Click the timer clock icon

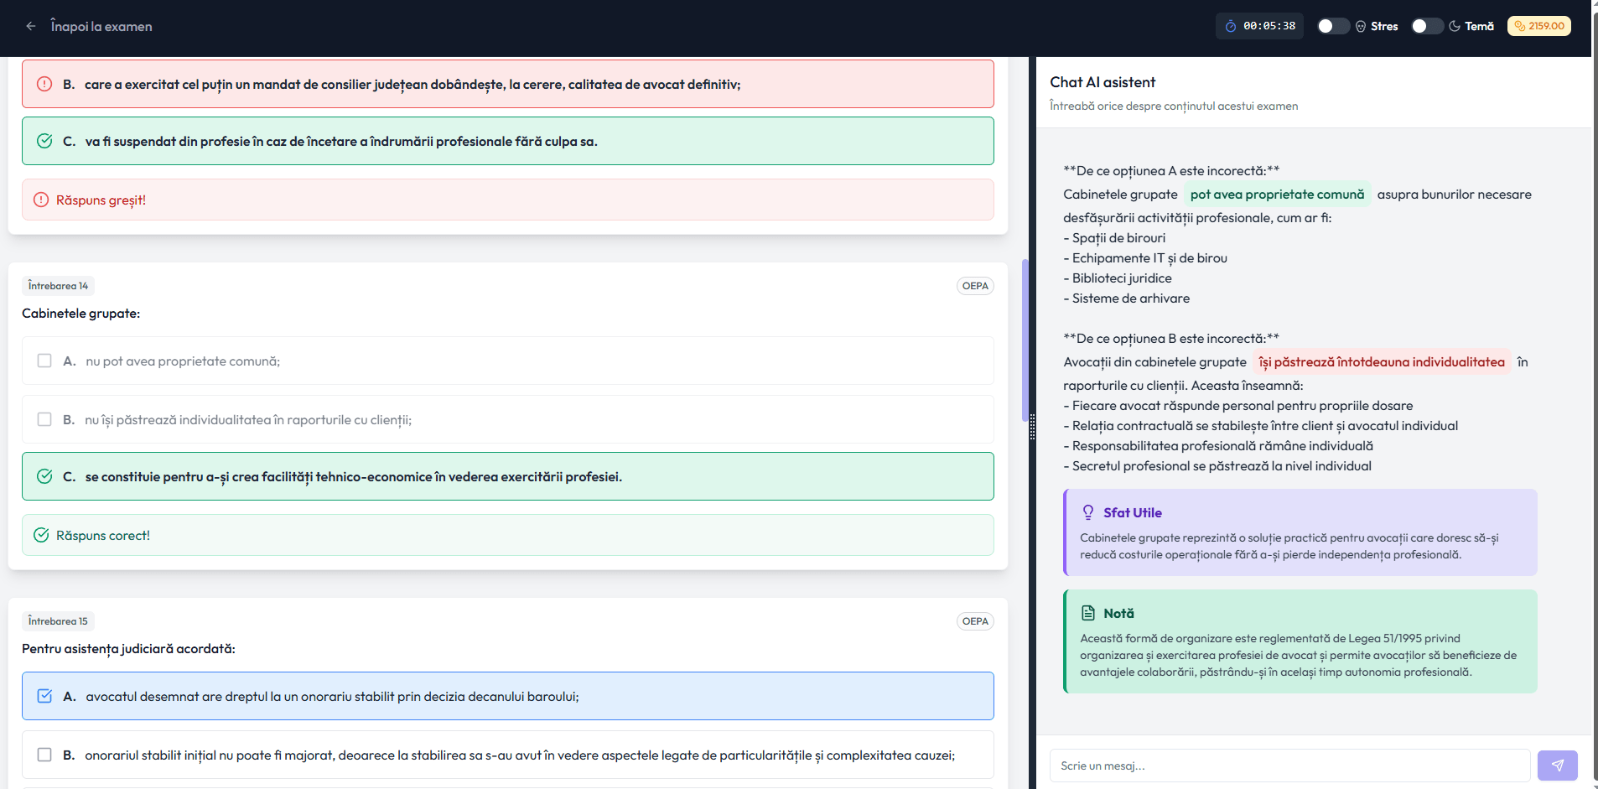point(1231,26)
